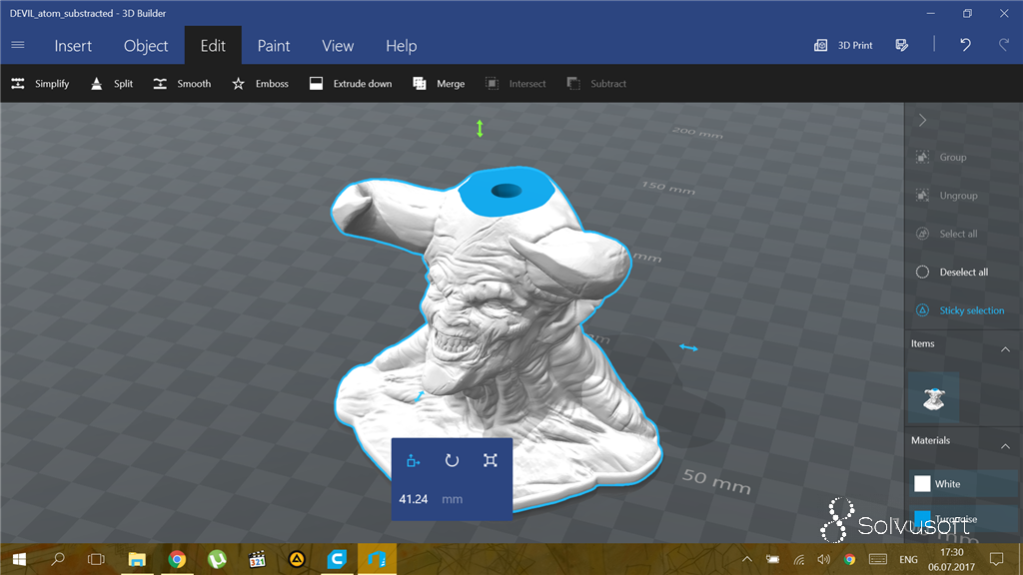Image resolution: width=1023 pixels, height=575 pixels.
Task: Open the touch keyboard tray icon
Action: coord(878,559)
